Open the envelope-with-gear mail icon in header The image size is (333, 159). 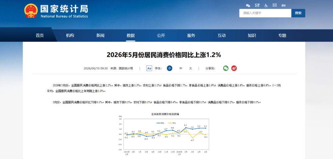click(x=257, y=5)
